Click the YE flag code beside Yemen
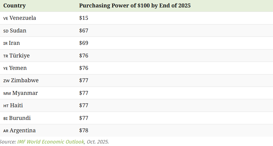This screenshot has height=146, width=273. (6, 68)
